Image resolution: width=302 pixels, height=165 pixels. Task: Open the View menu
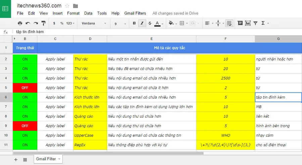44,13
